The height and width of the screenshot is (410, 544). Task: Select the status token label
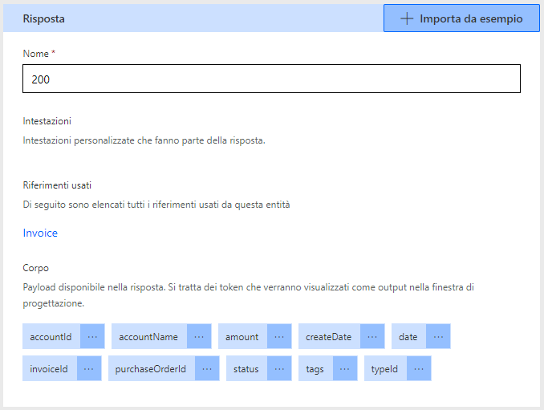(x=246, y=369)
